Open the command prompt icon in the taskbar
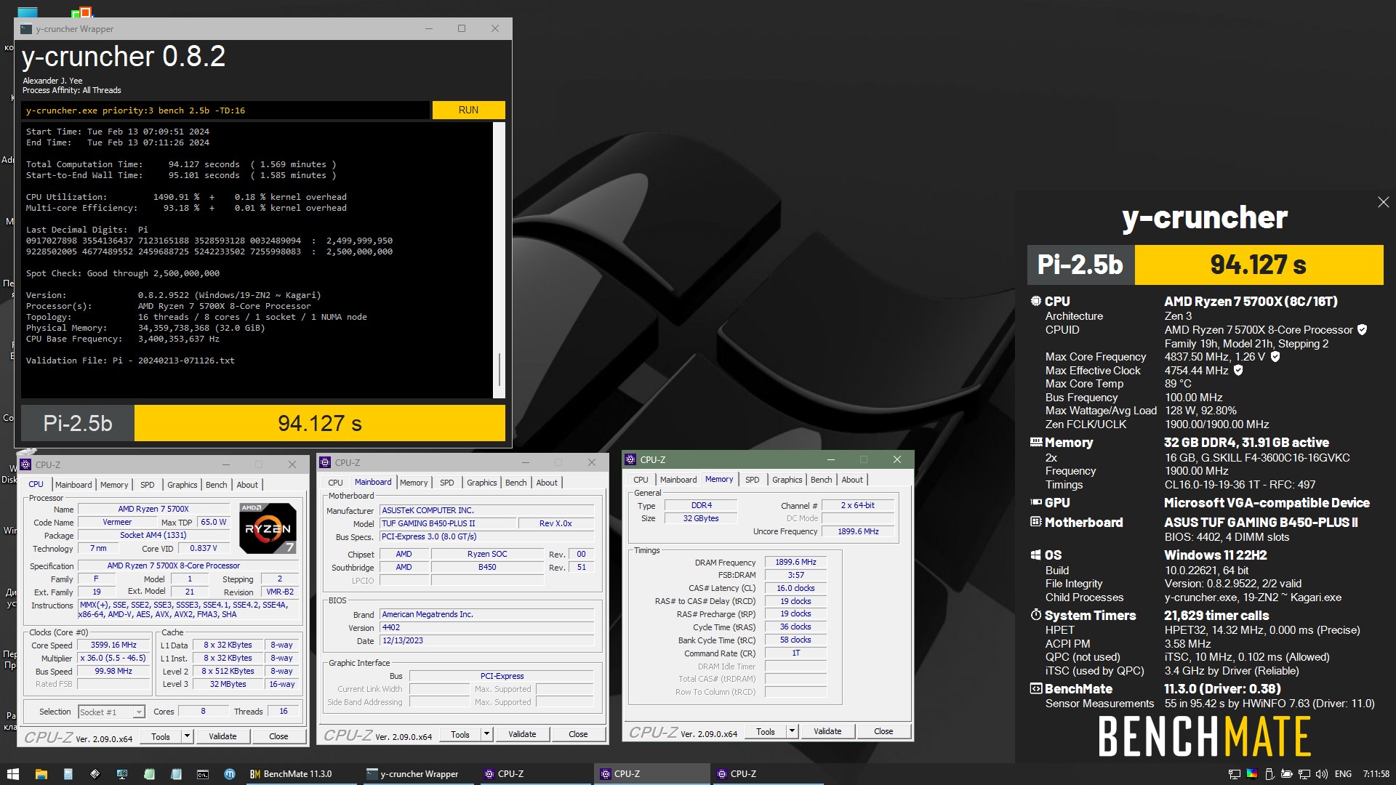 coord(203,774)
